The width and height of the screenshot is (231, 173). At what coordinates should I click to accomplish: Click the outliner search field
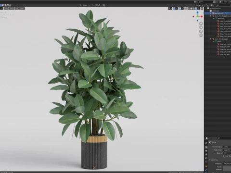point(224,5)
